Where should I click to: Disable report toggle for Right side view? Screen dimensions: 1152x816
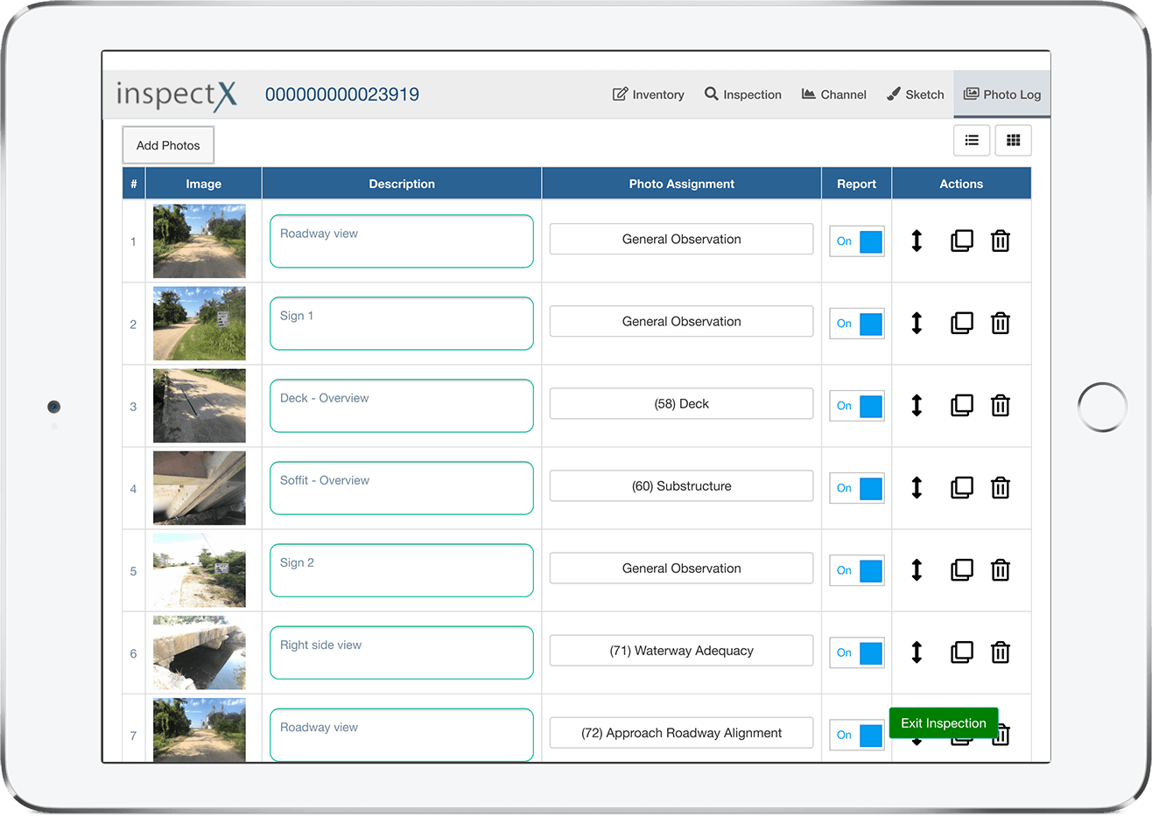(856, 652)
